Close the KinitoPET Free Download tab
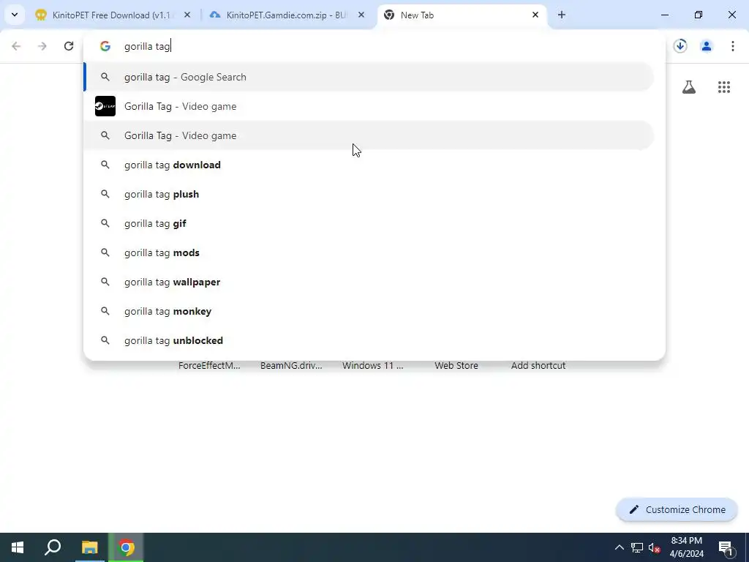Screen dimensions: 749x562 click(187, 15)
